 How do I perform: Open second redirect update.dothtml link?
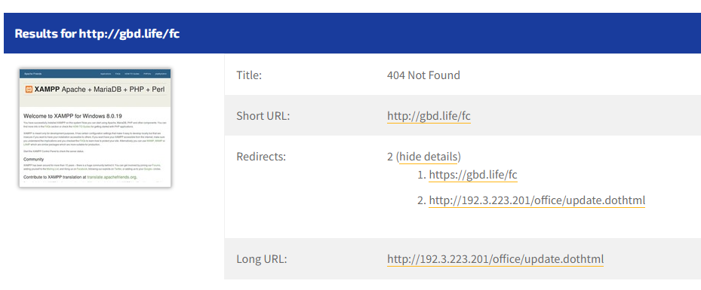tap(537, 200)
